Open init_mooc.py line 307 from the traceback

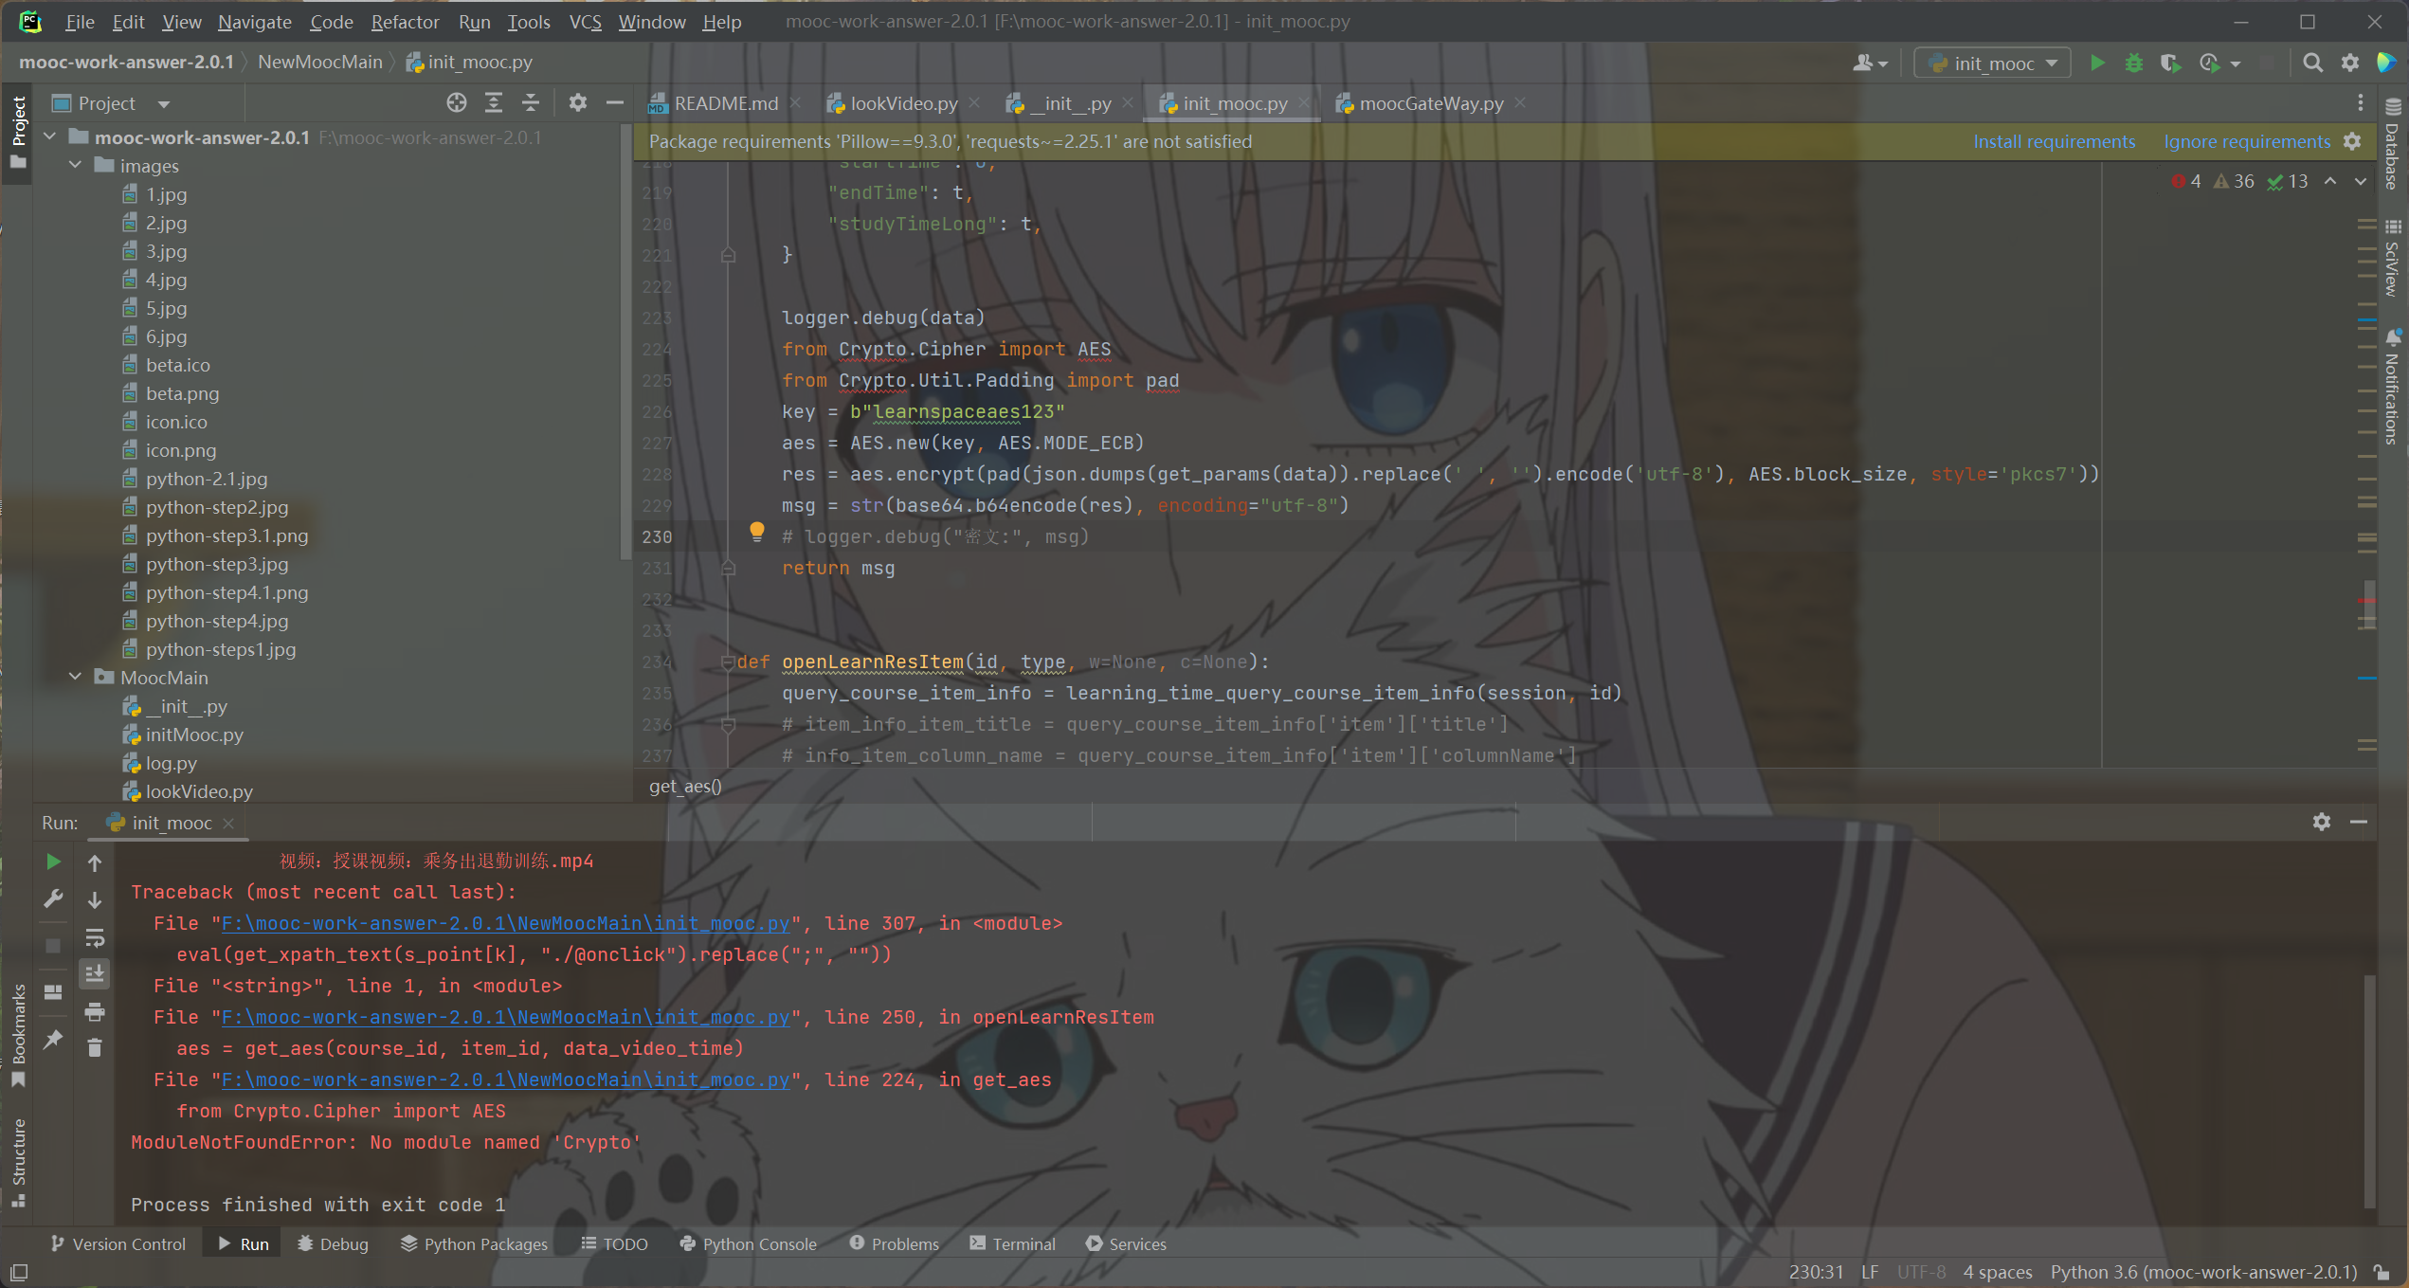502,923
